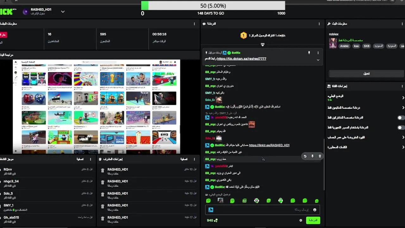Open the RASHED_HD1 channel avatar
The image size is (405, 228).
click(x=26, y=12)
